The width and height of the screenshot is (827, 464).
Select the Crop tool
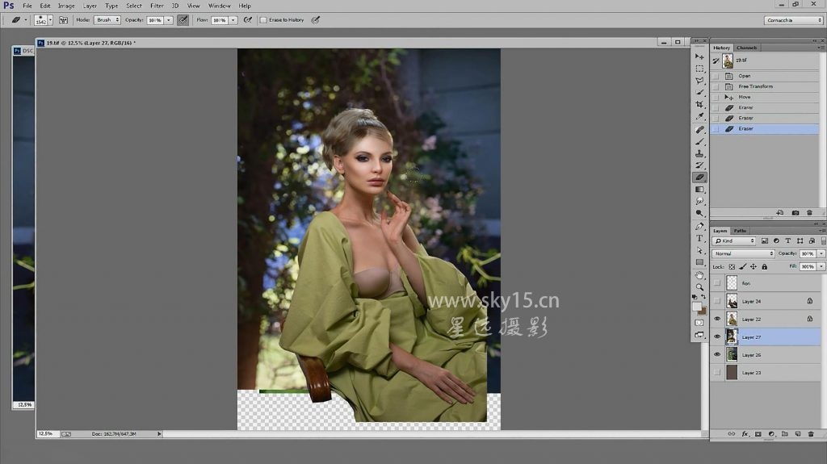point(699,104)
